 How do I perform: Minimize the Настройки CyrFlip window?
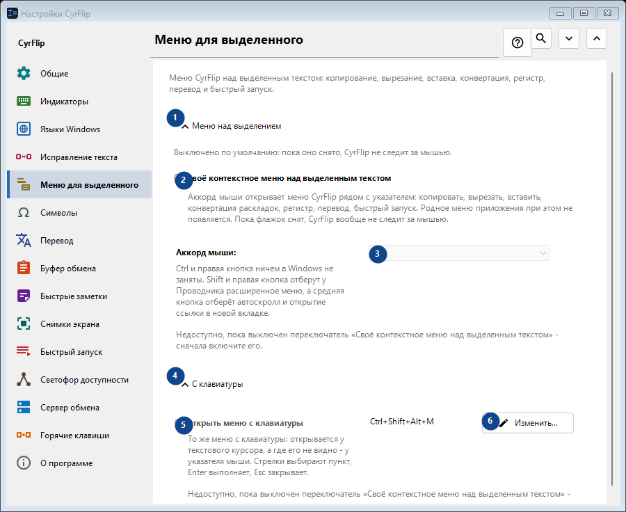click(561, 13)
